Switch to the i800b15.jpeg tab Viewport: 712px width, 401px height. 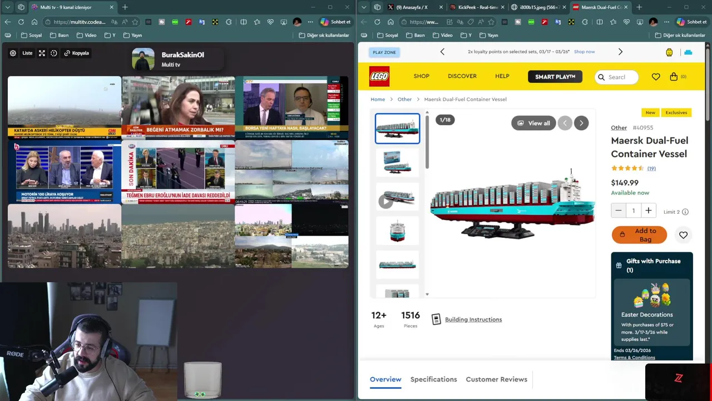(538, 7)
